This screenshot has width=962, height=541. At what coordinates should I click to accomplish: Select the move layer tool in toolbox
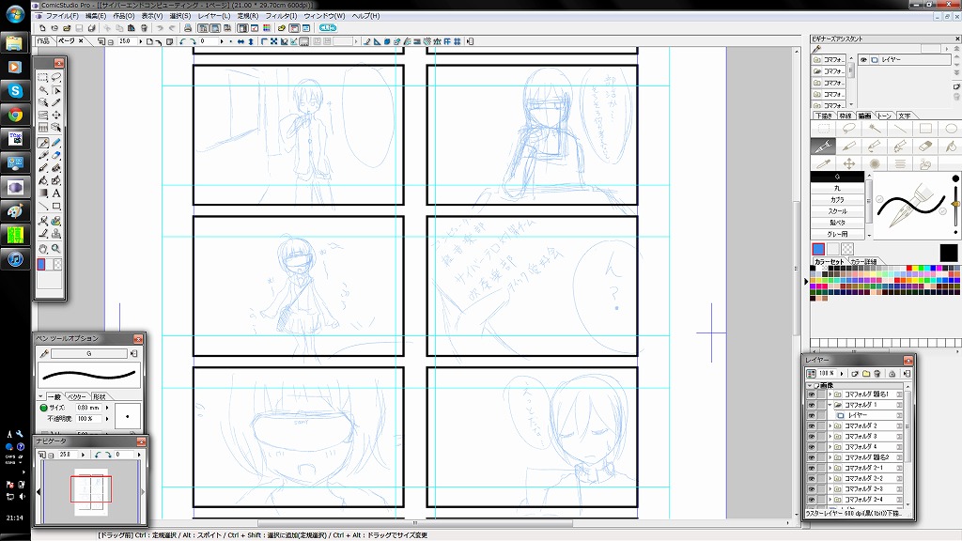[x=55, y=116]
